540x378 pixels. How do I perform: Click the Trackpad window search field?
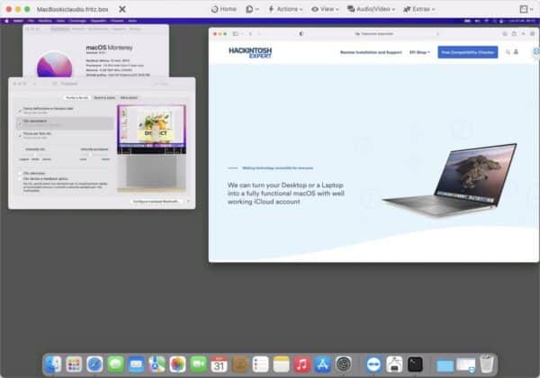pyautogui.click(x=171, y=84)
